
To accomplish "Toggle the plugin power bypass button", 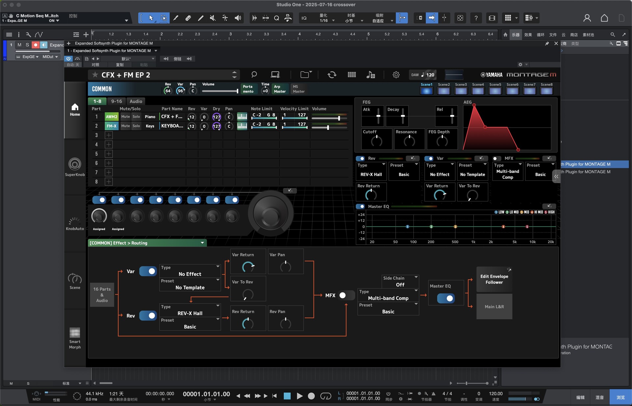I will coord(68,59).
